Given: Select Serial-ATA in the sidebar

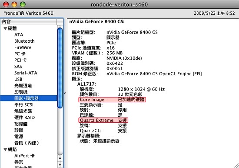Looking at the screenshot, I should click(26, 73).
